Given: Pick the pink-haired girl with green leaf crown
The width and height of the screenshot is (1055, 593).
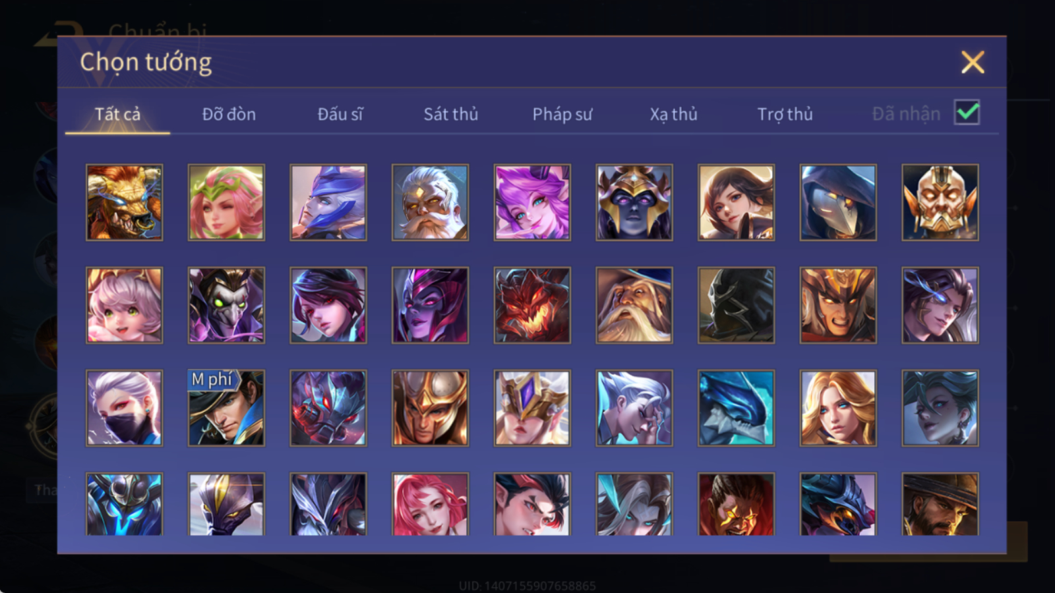Looking at the screenshot, I should [x=226, y=202].
